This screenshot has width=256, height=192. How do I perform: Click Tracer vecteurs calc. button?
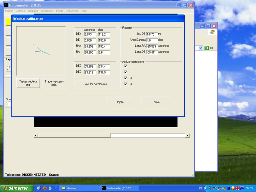click(x=54, y=83)
